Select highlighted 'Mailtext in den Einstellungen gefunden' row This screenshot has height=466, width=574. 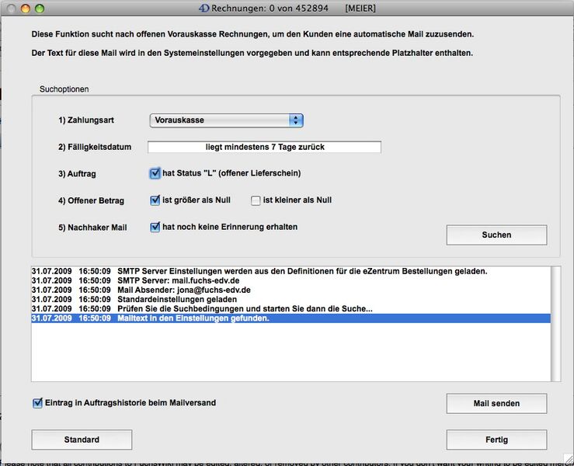[193, 318]
